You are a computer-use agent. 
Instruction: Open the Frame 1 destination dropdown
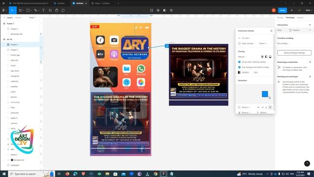point(263,43)
